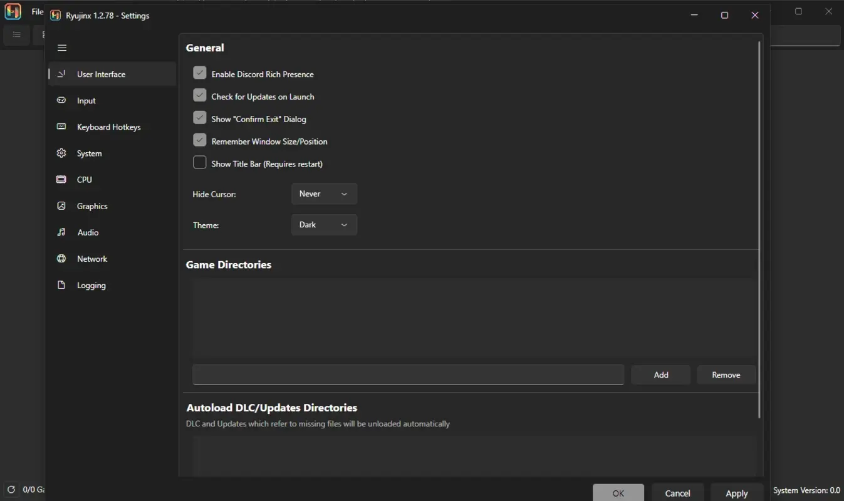Click the game directory path input field
The height and width of the screenshot is (501, 844).
tap(407, 374)
